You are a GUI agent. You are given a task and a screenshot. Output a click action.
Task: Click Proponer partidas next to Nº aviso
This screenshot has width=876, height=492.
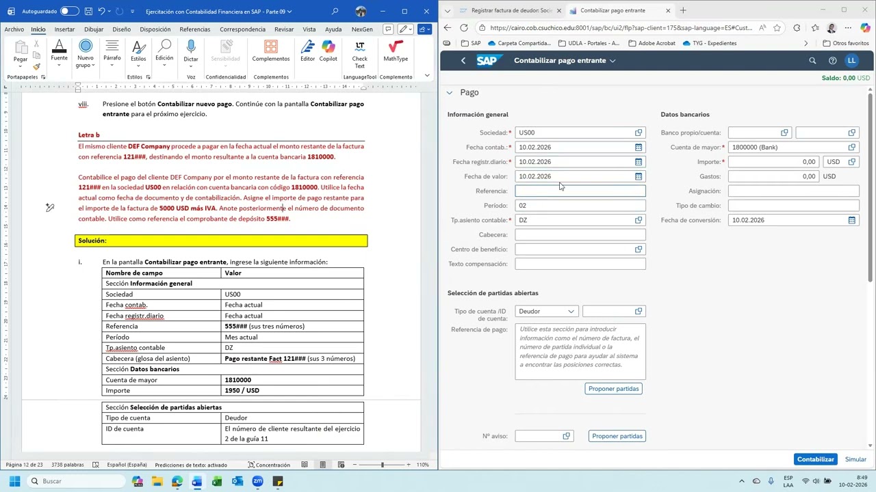click(x=617, y=436)
